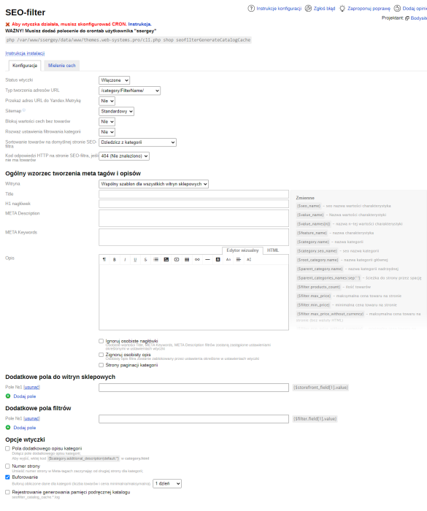Insert a link in the Opis editor
Screen dimensions: 427x511
[x=197, y=259]
